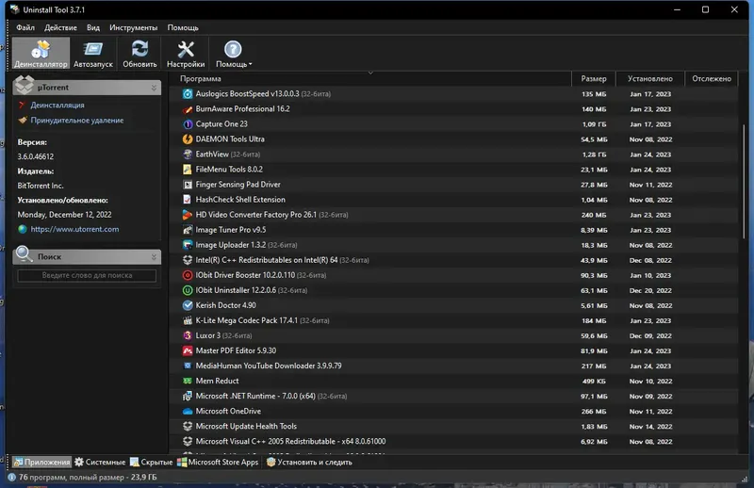Image resolution: width=754 pixels, height=488 pixels.
Task: Click '1,09 ГБ' size for Capture One
Action: (594, 124)
